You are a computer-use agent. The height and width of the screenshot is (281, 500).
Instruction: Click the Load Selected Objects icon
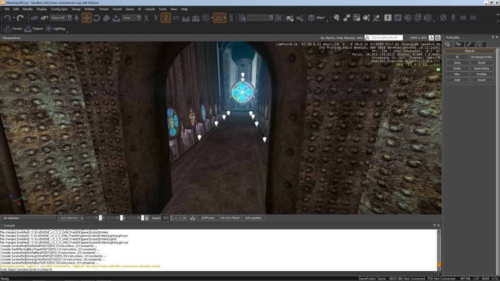tap(300, 18)
